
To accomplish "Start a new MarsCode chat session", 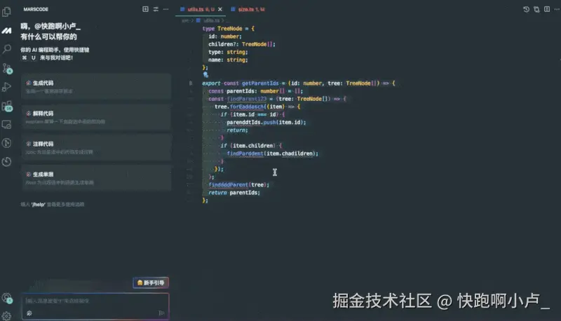I will 145,9.
